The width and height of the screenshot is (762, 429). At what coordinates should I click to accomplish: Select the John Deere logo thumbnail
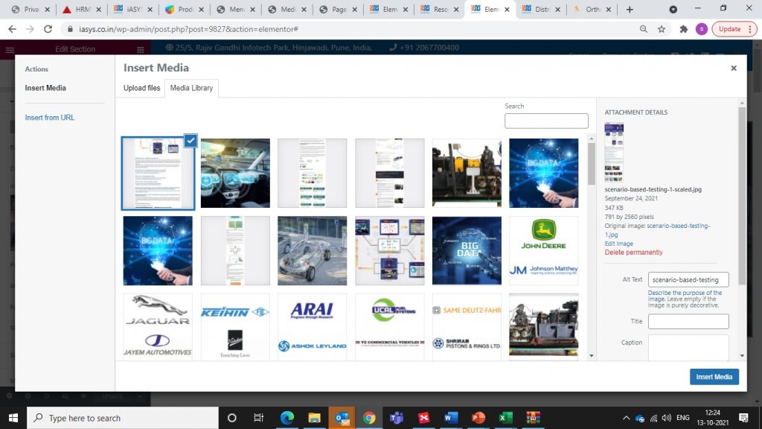543,250
